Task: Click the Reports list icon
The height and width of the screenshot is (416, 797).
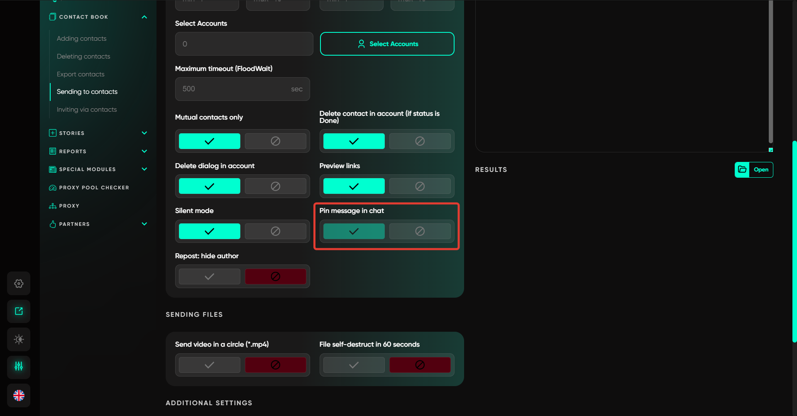Action: (53, 152)
